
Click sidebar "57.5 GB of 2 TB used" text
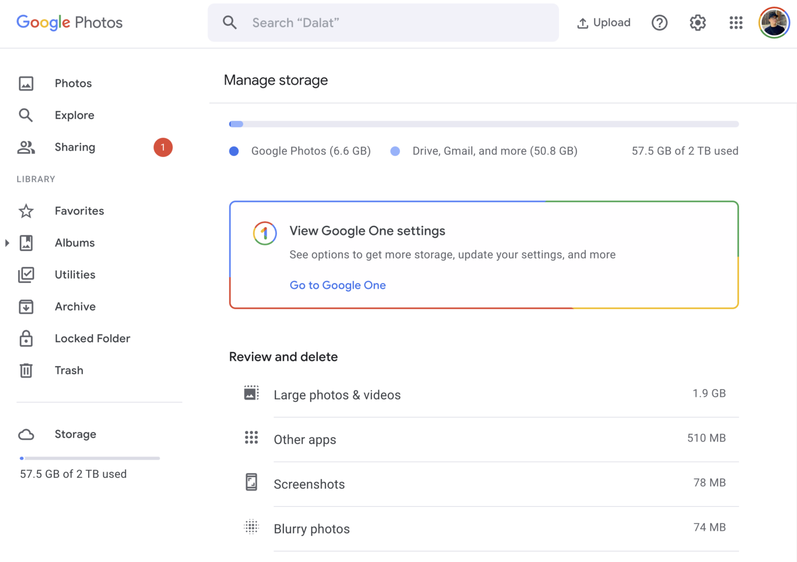[x=73, y=474]
